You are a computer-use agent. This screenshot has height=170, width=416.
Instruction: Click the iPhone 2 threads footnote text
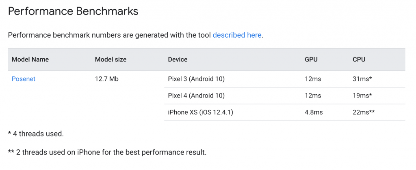[107, 153]
